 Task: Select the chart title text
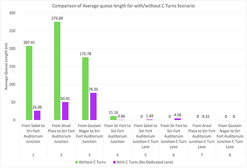tap(123, 6)
